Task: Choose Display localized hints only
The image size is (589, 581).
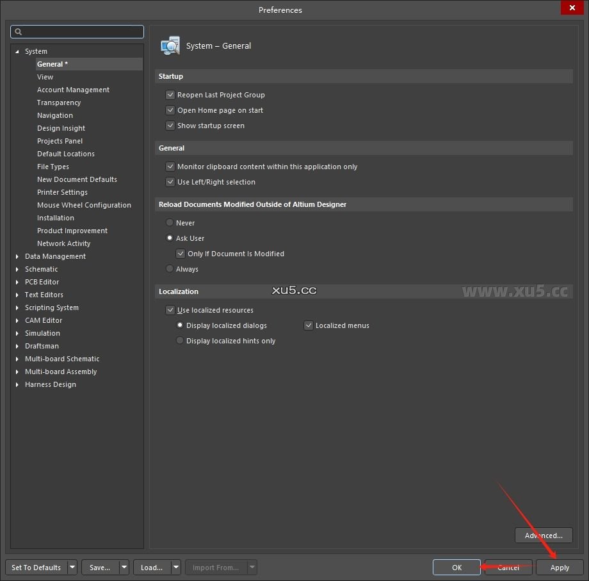Action: click(x=180, y=340)
